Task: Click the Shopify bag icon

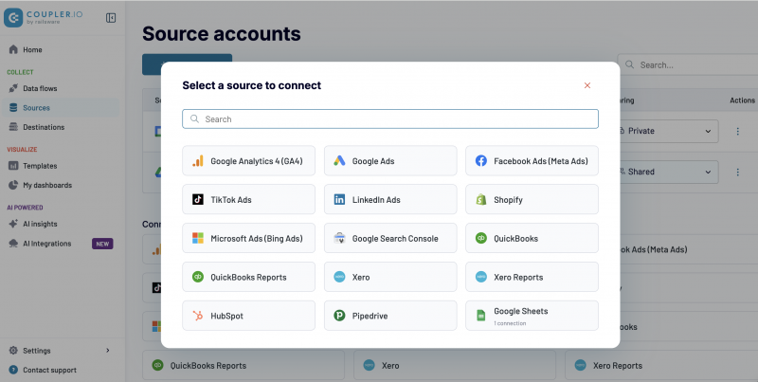Action: point(481,200)
